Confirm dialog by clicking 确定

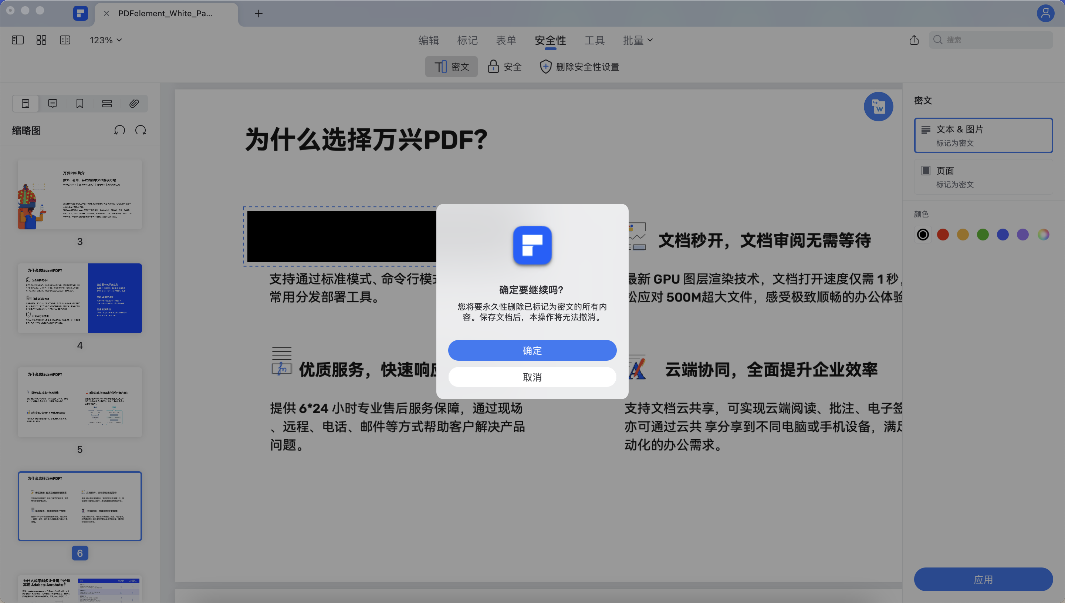tap(532, 350)
